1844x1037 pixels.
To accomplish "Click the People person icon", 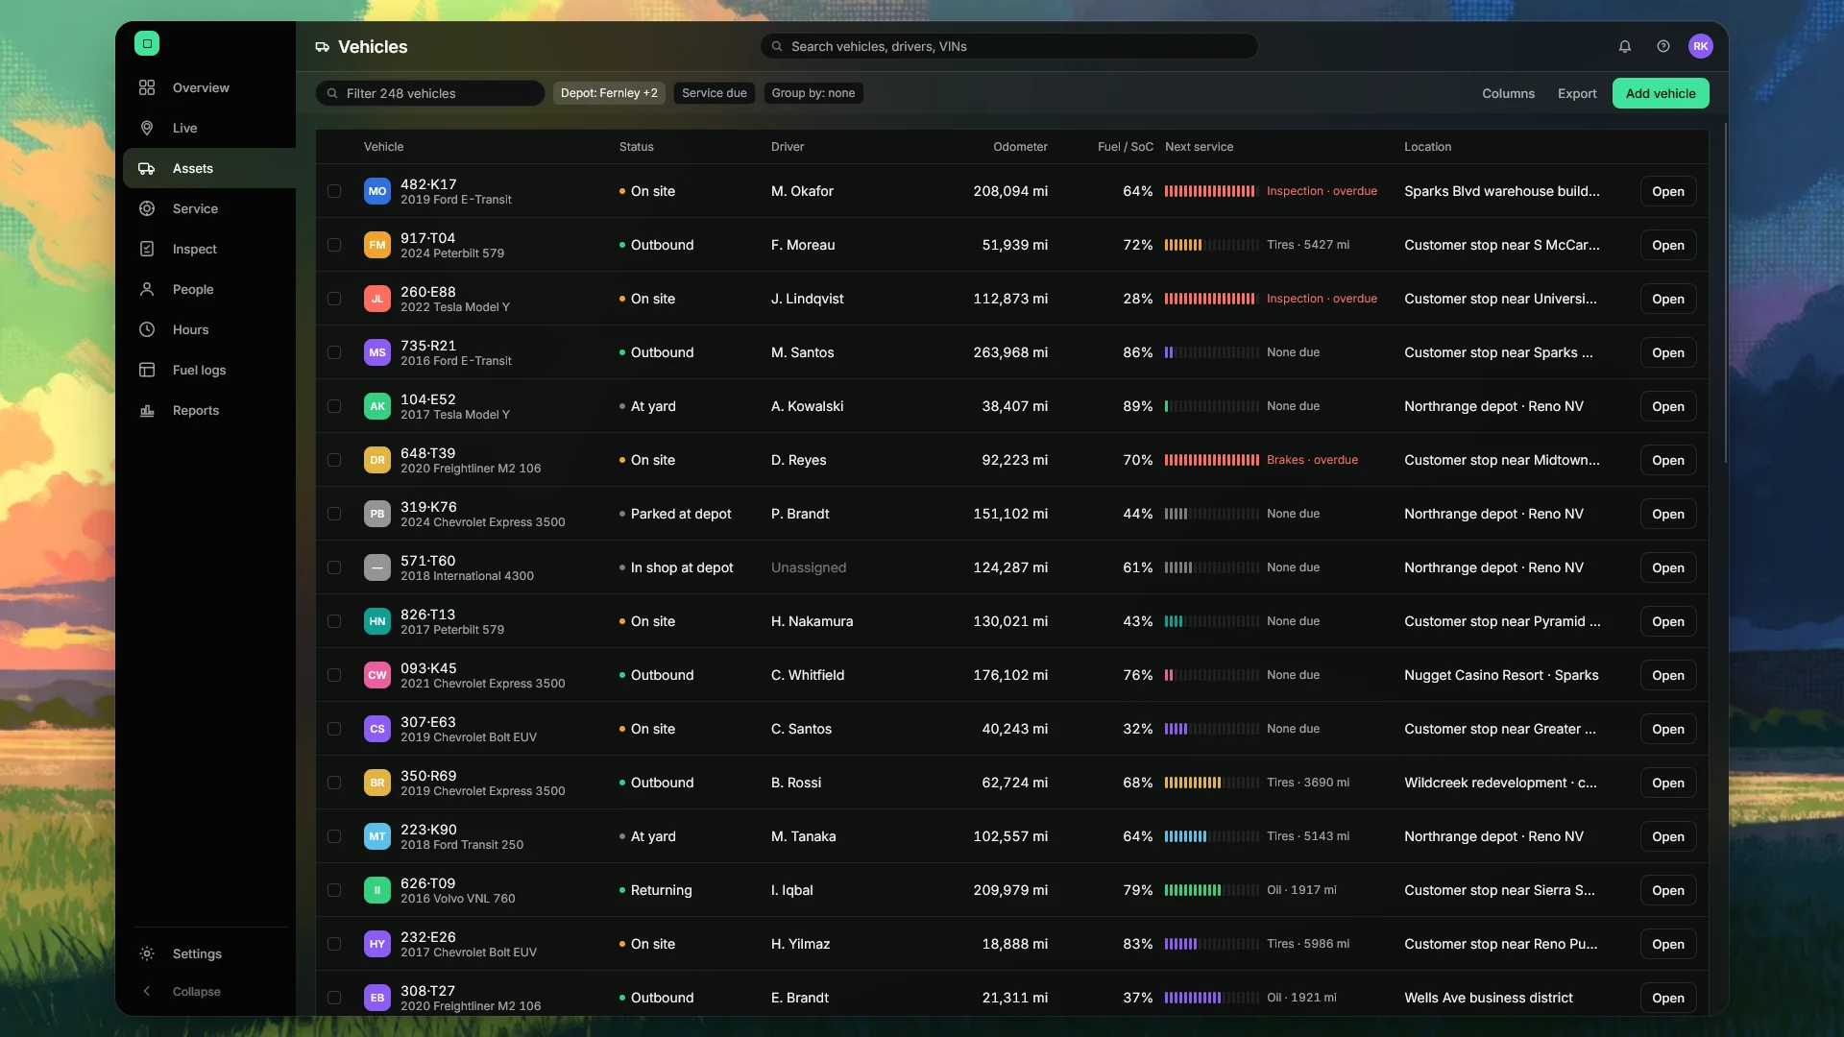I will 147,289.
